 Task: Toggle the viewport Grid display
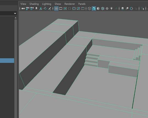(x=56, y=9)
